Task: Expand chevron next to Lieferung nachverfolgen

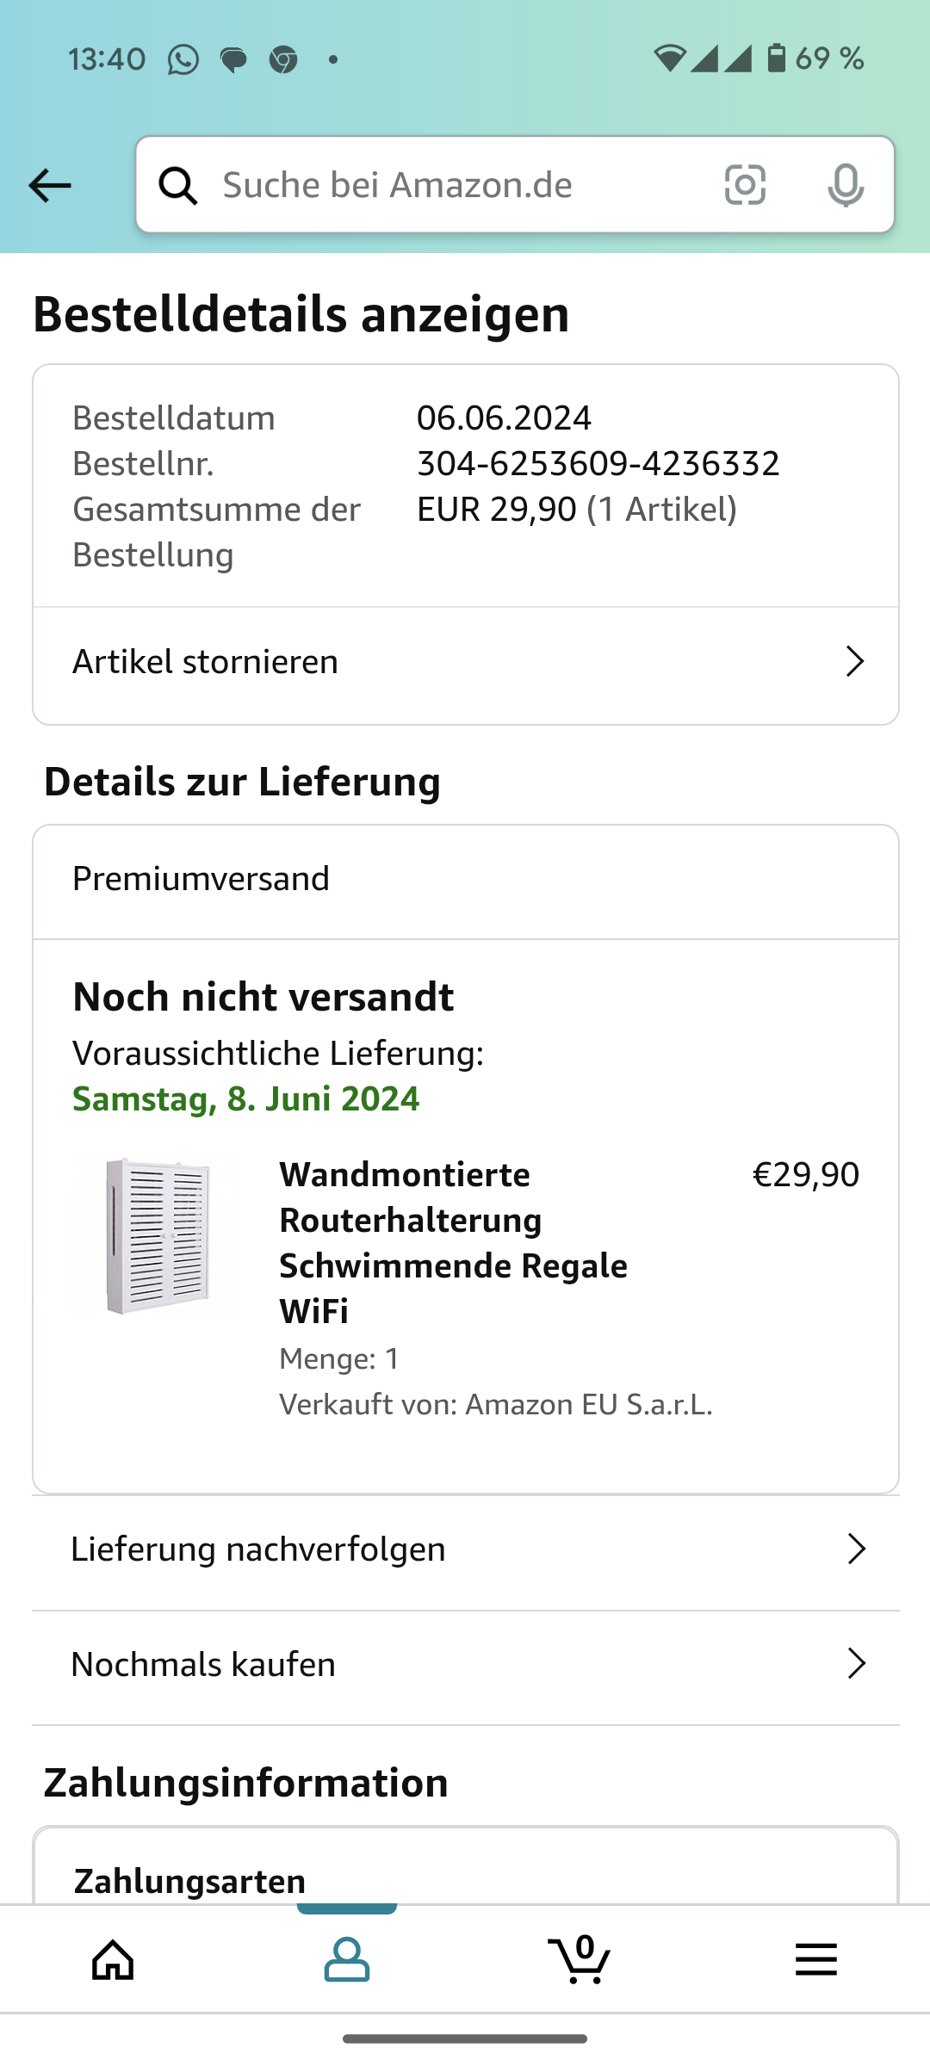Action: coord(856,1549)
